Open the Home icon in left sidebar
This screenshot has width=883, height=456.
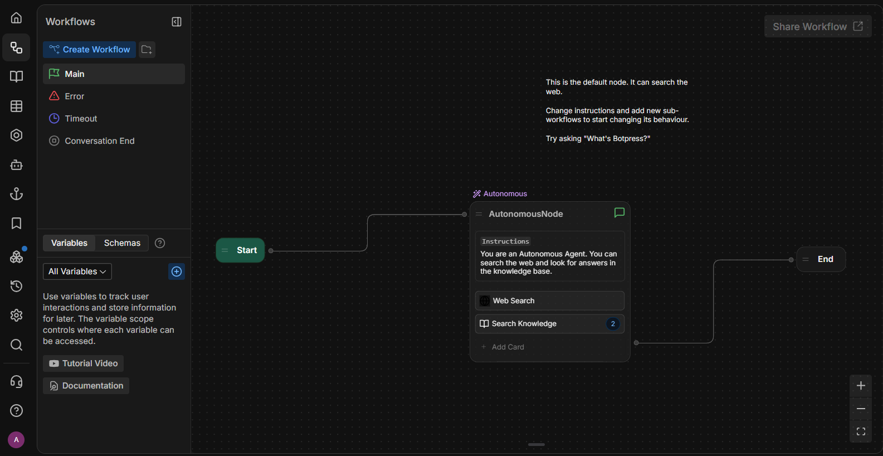click(x=17, y=18)
